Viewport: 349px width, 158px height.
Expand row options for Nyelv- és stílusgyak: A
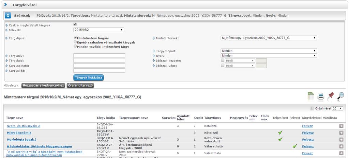pyautogui.click(x=341, y=126)
